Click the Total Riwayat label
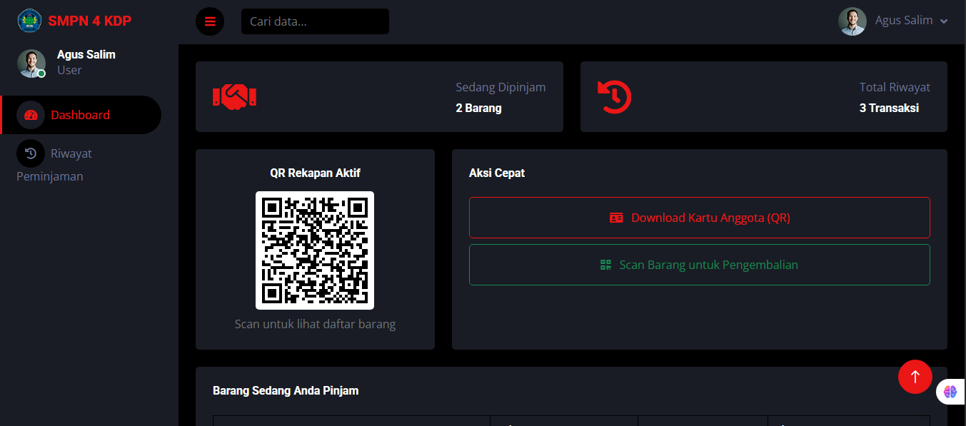The height and width of the screenshot is (426, 966). tap(895, 88)
